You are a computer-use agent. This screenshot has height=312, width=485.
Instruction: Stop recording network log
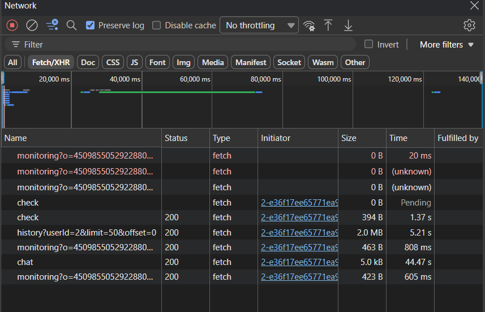tap(12, 25)
